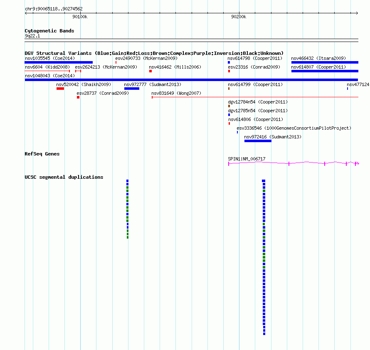Click the nsv520042 (Shaikh2009) label
The width and height of the screenshot is (370, 350).
pyautogui.click(x=84, y=84)
